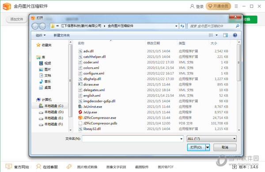Image resolution: width=265 pixels, height=172 pixels.
Task: Open the 组织 menu
Action: pos(41,35)
